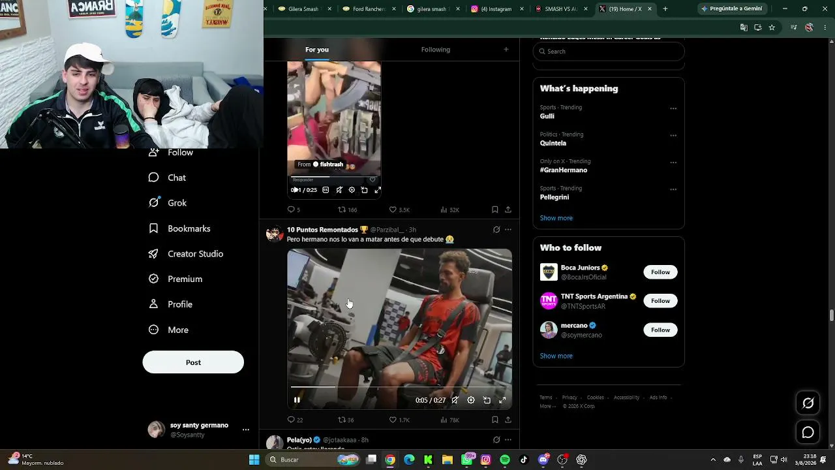Viewport: 835px width, 470px height.
Task: Switch to the Instagram browser tab
Action: coord(496,9)
